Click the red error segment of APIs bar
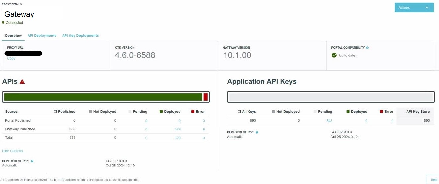The height and width of the screenshot is (184, 439). click(206, 97)
